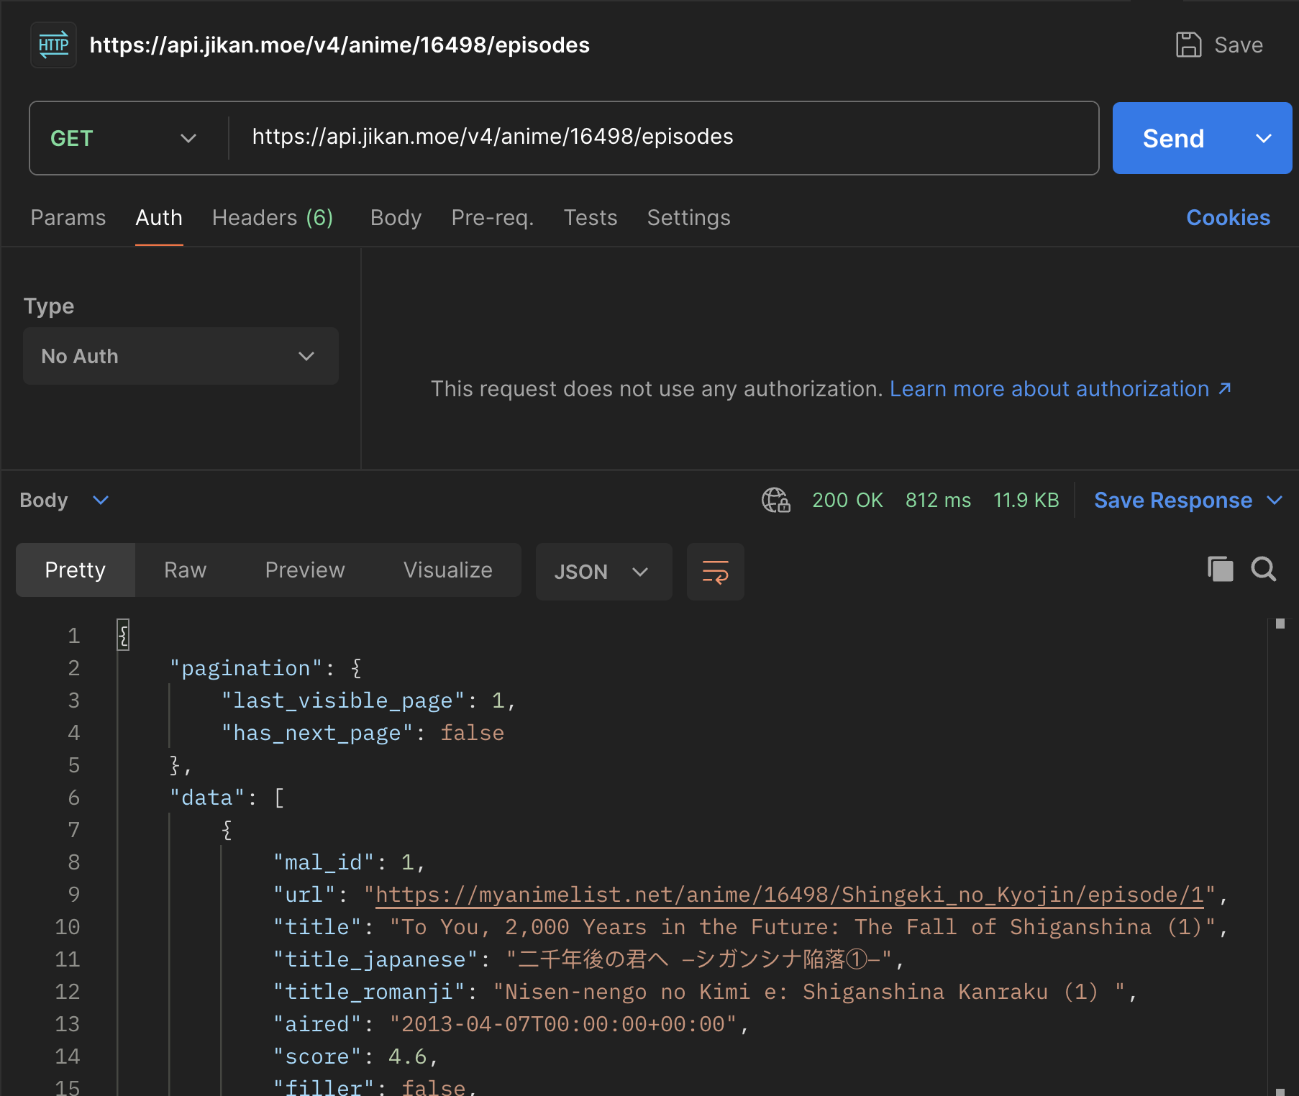Expand the response Body dropdown chevron
Viewport: 1299px width, 1096px height.
(x=101, y=500)
